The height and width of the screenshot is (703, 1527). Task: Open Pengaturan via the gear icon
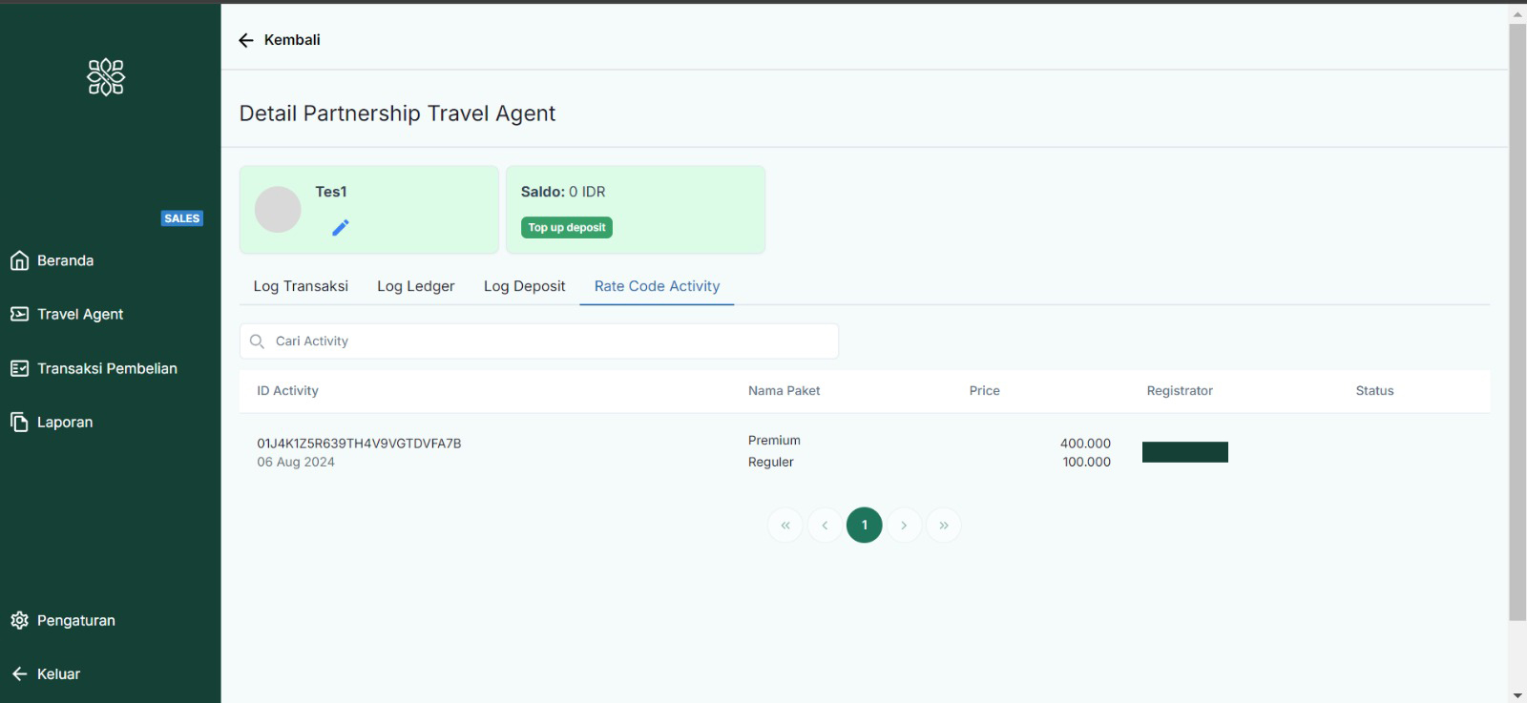(x=19, y=620)
